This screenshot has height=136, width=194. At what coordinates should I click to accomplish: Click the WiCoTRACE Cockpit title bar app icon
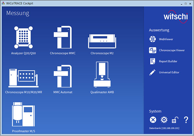pyautogui.click(x=3, y=4)
